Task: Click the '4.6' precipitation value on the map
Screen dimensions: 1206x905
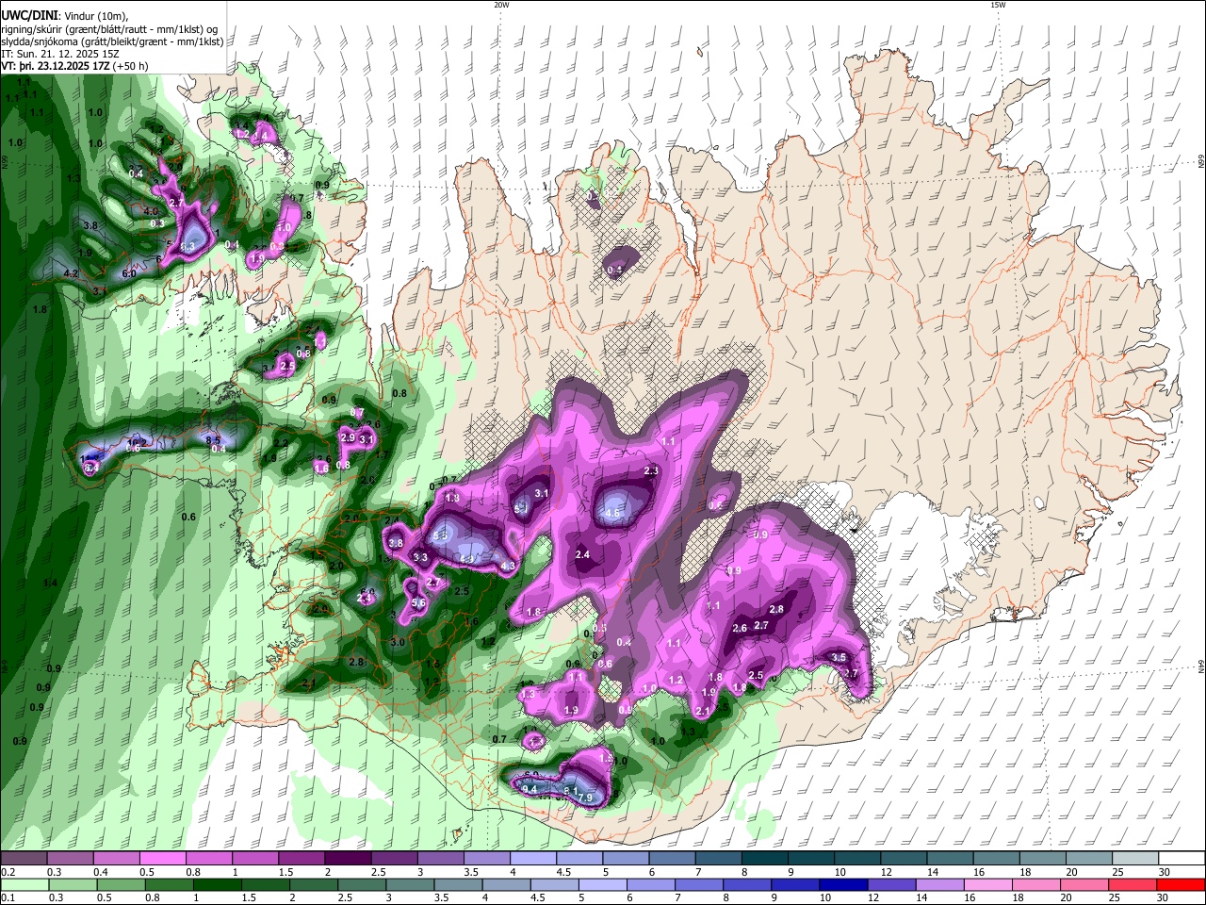Action: coord(612,513)
